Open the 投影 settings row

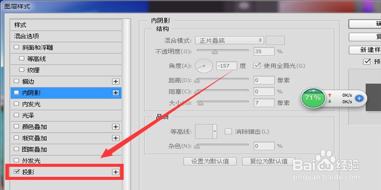tap(66, 172)
